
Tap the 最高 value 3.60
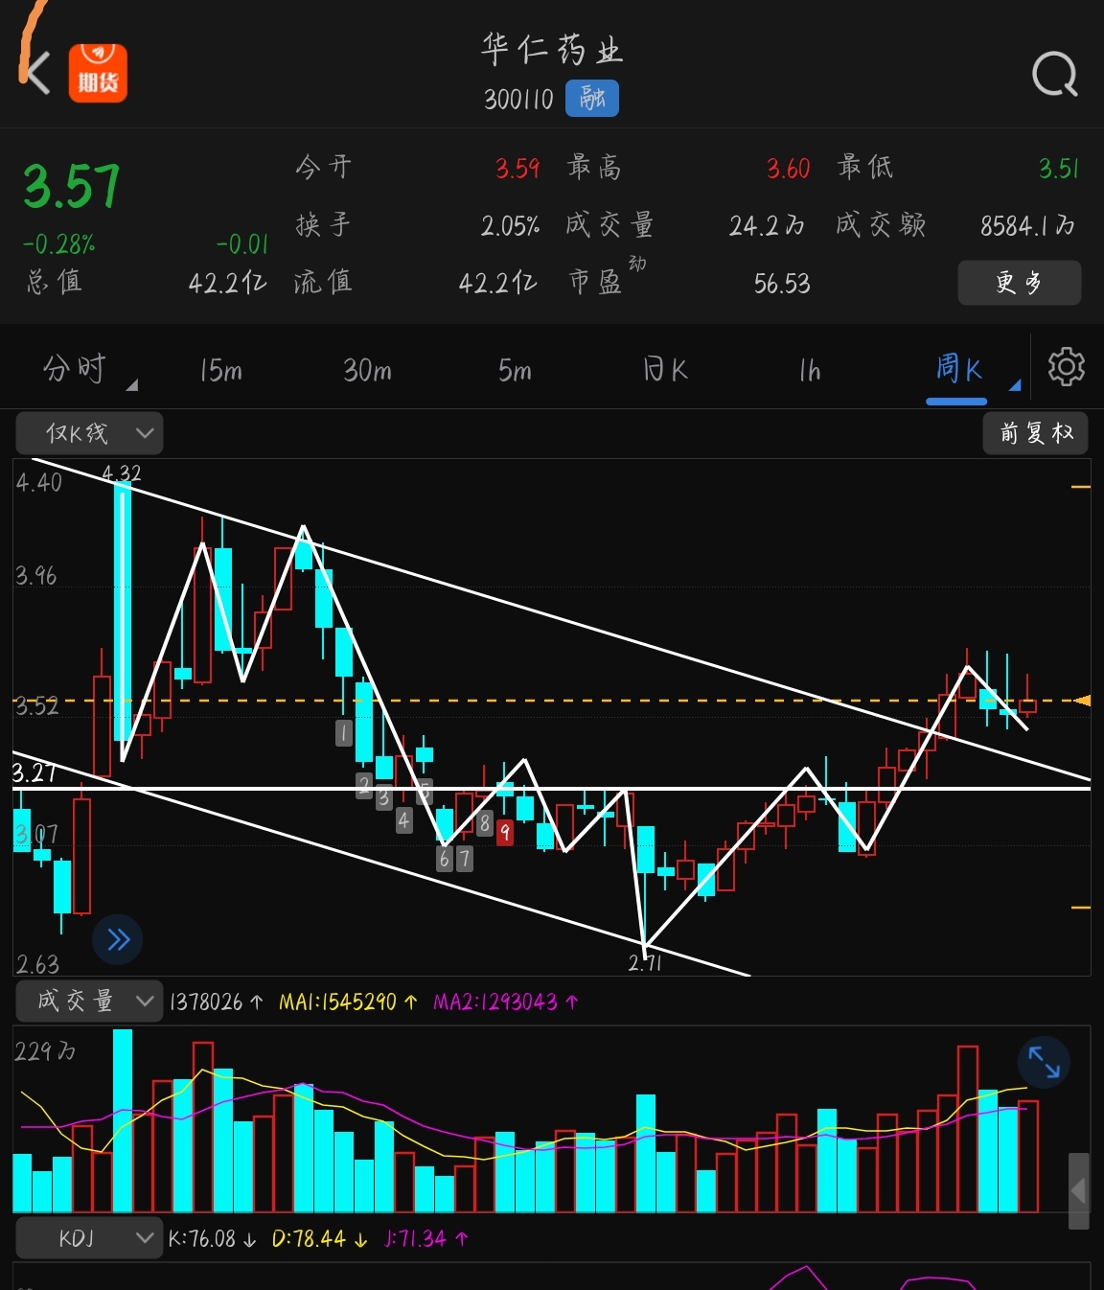788,170
